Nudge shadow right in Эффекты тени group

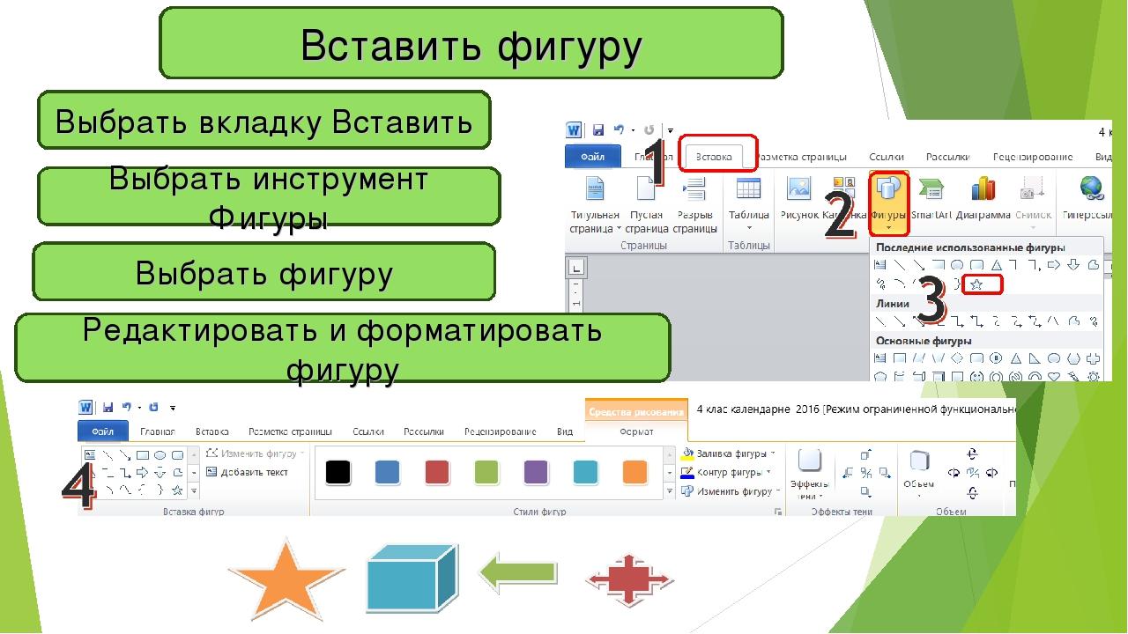pos(885,473)
